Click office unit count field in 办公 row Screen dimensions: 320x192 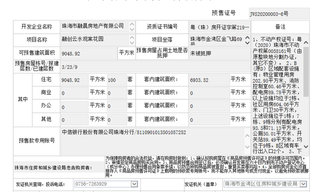pyautogui.click(x=117, y=106)
